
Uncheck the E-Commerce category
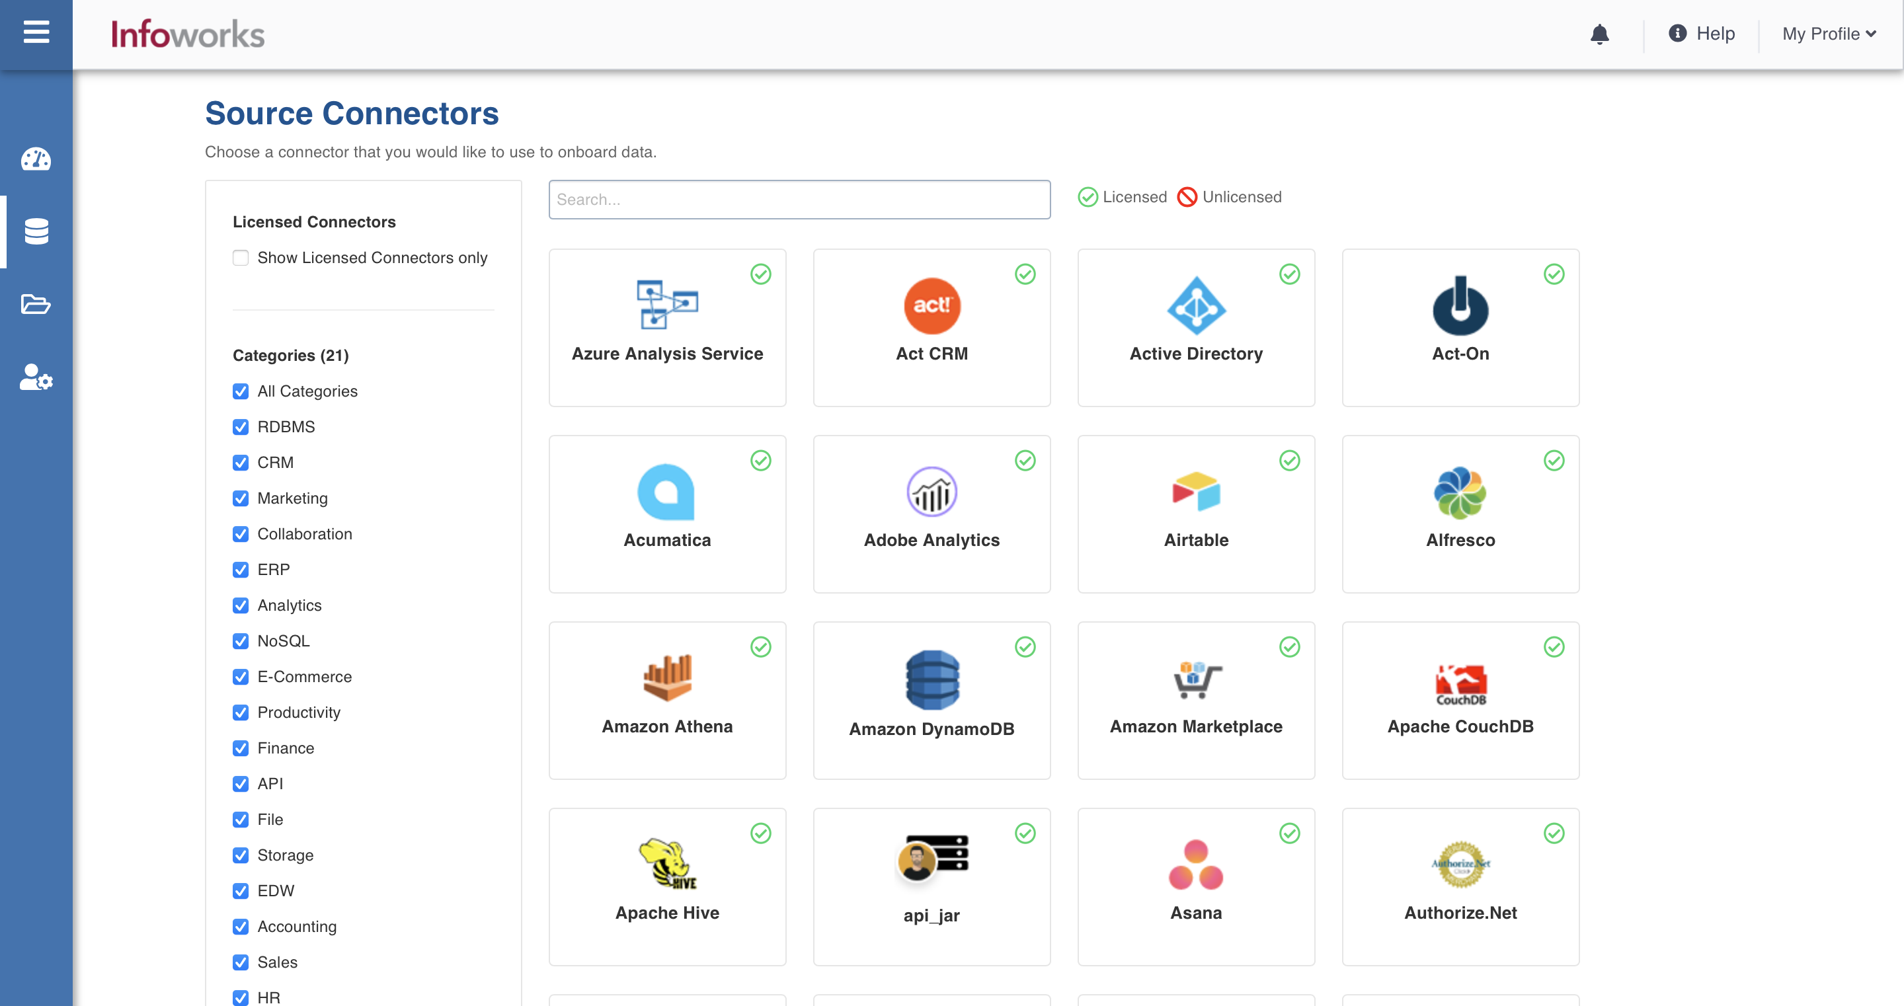[x=240, y=676]
